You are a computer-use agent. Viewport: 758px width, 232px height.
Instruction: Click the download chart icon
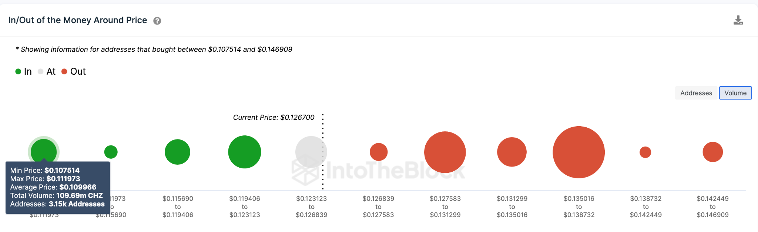coord(738,20)
